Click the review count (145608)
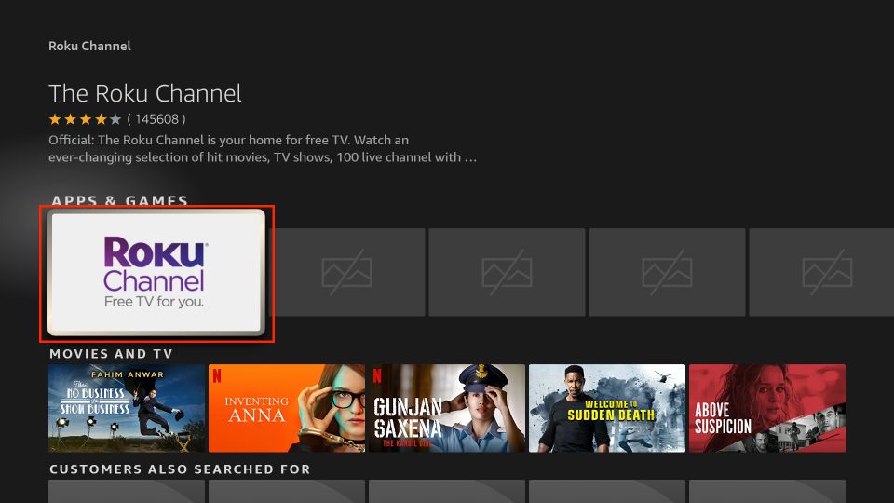The image size is (894, 503). [156, 119]
